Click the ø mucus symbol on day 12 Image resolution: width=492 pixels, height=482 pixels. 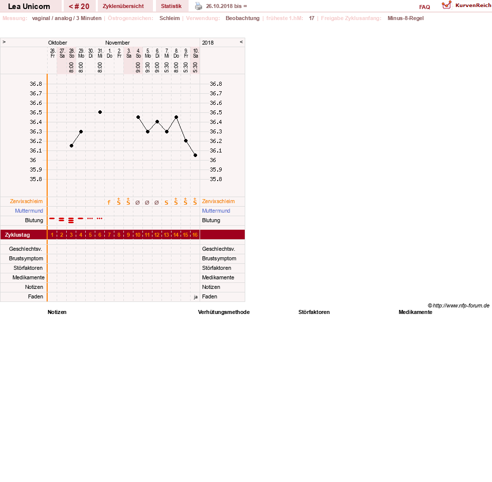pyautogui.click(x=156, y=203)
